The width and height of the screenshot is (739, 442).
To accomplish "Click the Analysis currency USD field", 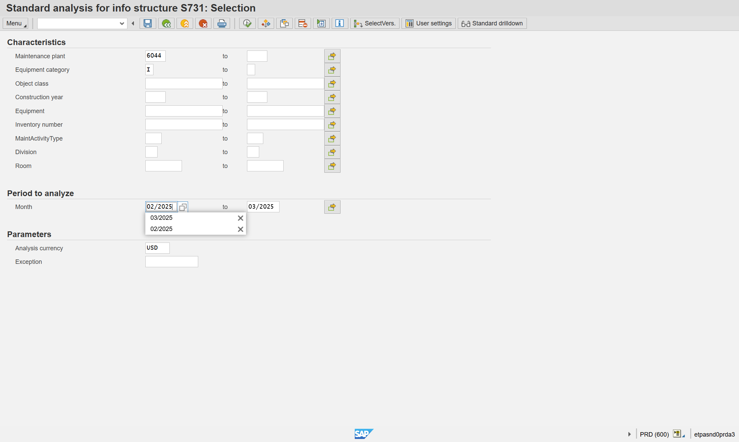I will 158,248.
